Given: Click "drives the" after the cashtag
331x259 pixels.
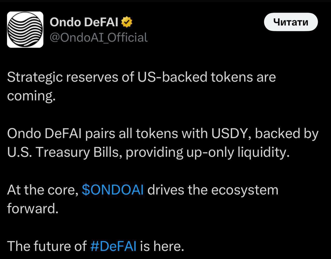Looking at the screenshot, I should pos(177,190).
